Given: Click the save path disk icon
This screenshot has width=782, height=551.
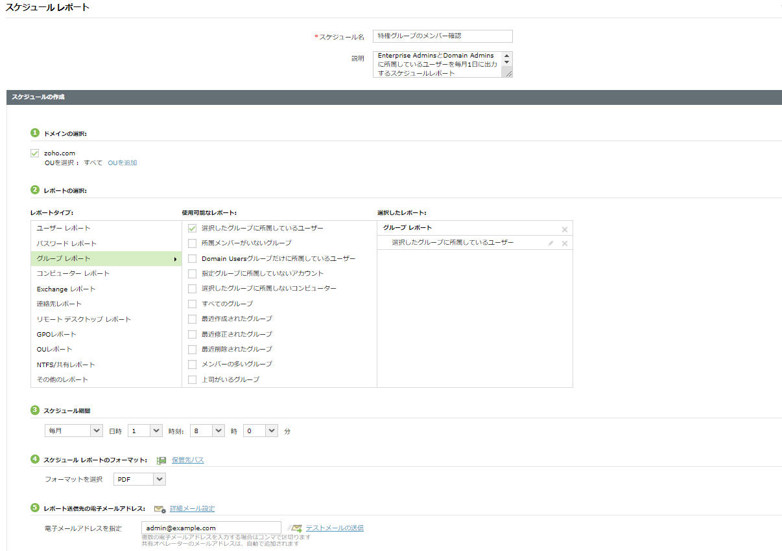Looking at the screenshot, I should coord(161,460).
